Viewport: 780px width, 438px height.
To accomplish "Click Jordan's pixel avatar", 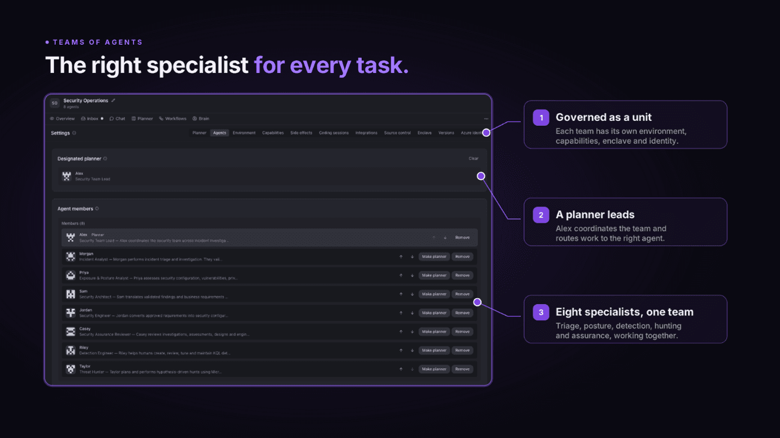I will 70,313.
